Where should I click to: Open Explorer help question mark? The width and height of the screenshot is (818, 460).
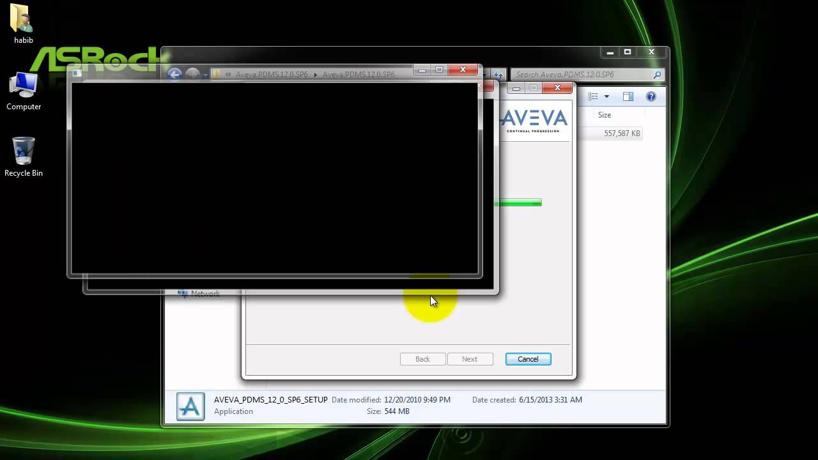tap(651, 96)
